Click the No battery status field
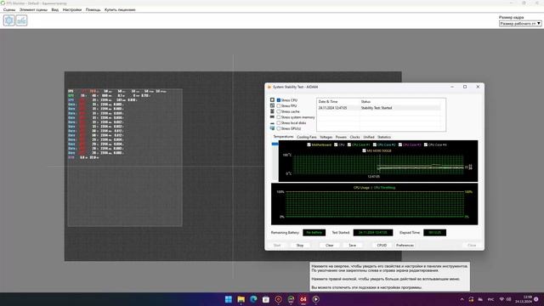 coord(314,232)
